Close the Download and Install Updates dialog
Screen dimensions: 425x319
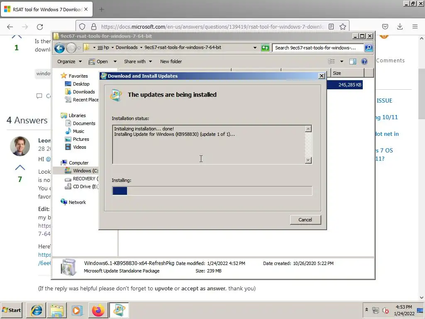point(322,76)
